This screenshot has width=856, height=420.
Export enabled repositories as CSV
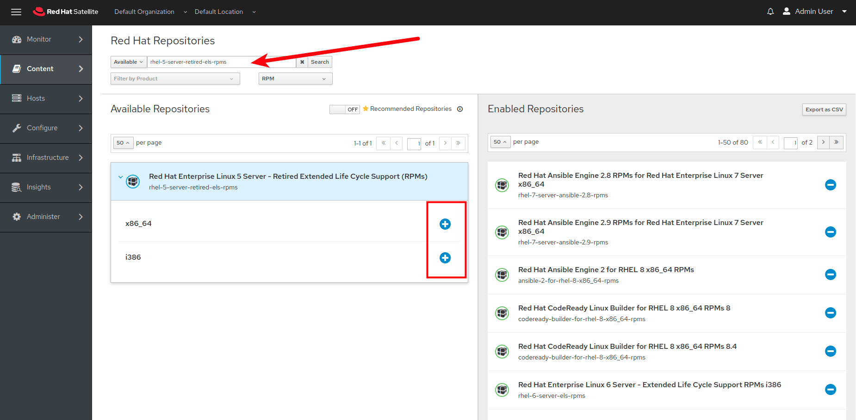click(824, 110)
